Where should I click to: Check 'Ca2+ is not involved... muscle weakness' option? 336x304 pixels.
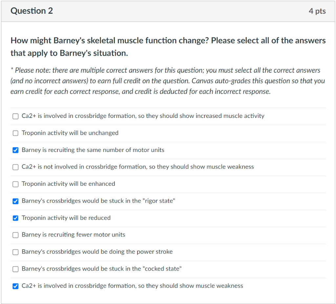[15, 167]
